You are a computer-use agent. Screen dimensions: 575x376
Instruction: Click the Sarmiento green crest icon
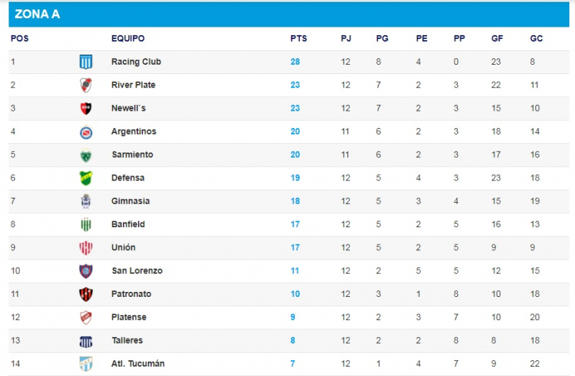click(86, 155)
